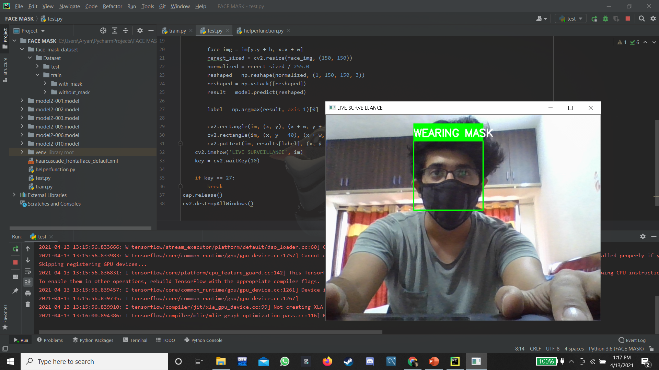This screenshot has width=659, height=370.
Task: Stop the running process in Run panel
Action: pos(15,262)
